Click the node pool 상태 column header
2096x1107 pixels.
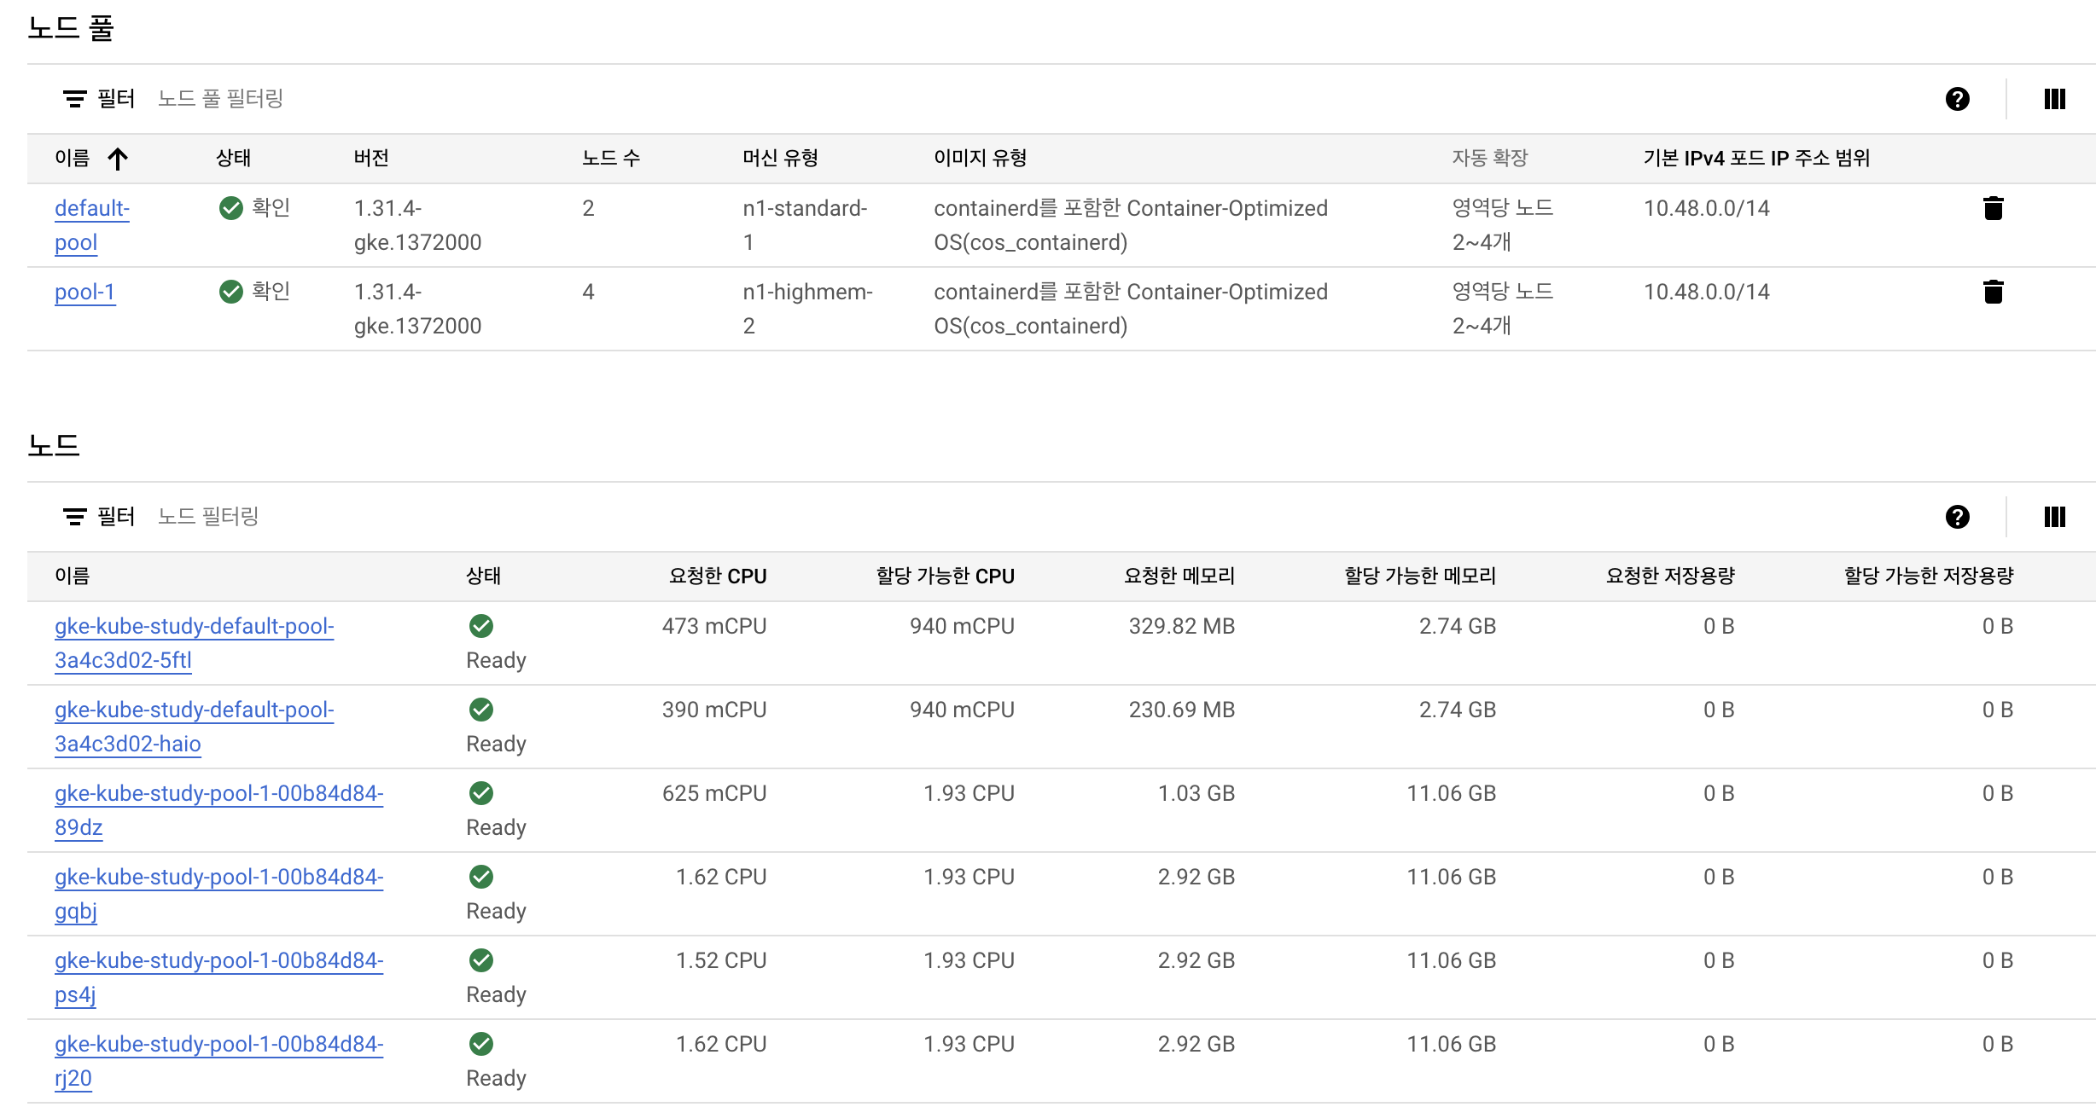233,159
